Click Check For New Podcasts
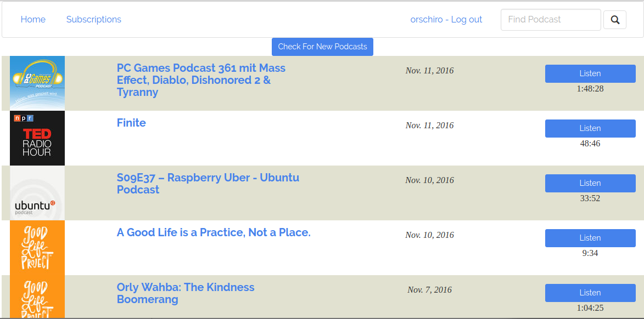 322,47
